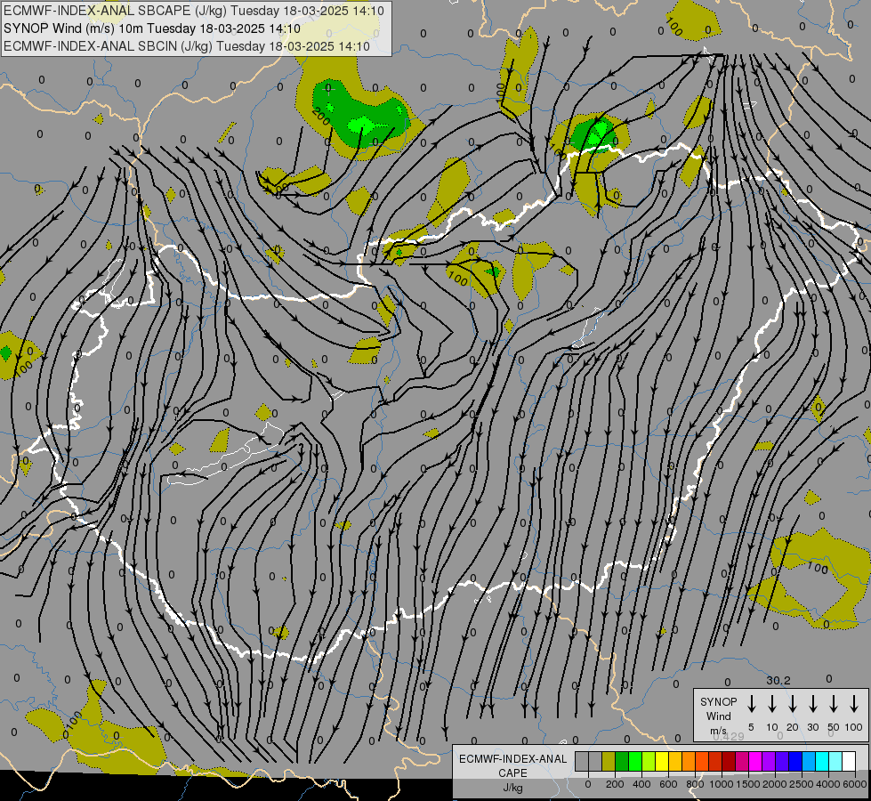Screen dimensions: 871x801
Task: Click the 200 tick label in CAPE legend
Action: (615, 784)
